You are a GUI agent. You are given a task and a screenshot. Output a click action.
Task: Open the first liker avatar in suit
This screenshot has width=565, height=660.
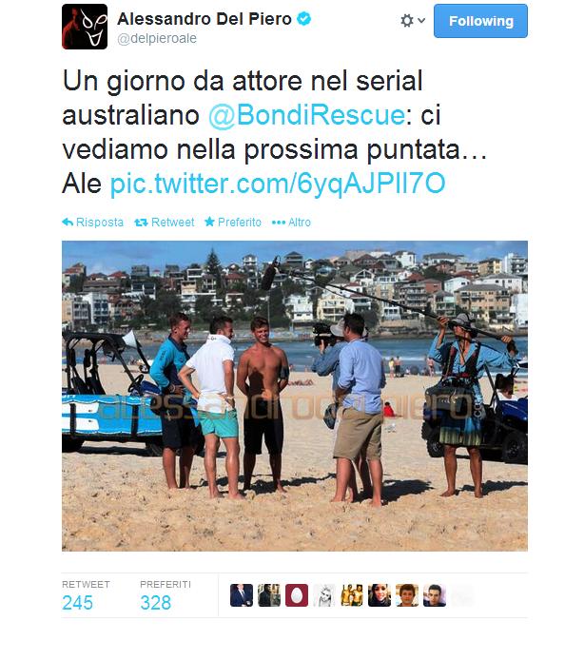[x=242, y=595]
